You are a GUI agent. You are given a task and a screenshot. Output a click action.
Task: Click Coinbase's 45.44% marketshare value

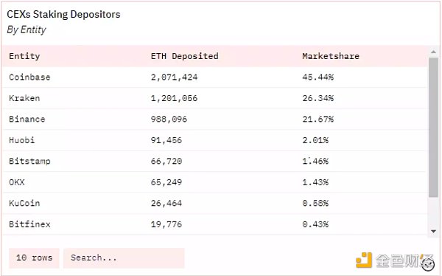point(318,77)
